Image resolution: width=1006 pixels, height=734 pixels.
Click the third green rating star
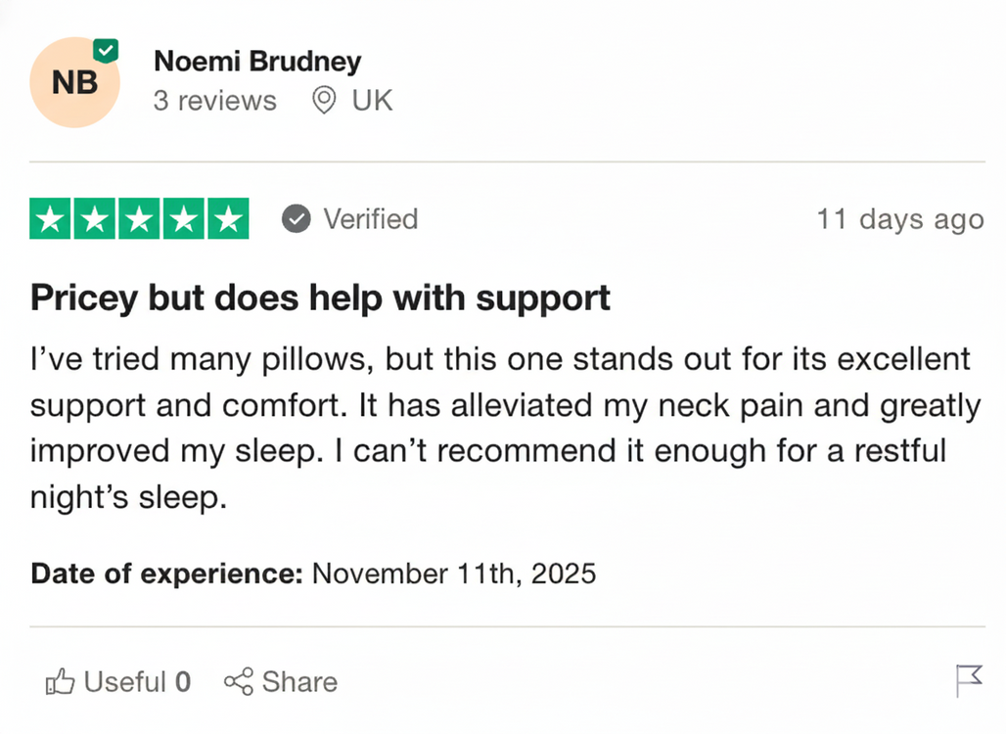coord(139,219)
